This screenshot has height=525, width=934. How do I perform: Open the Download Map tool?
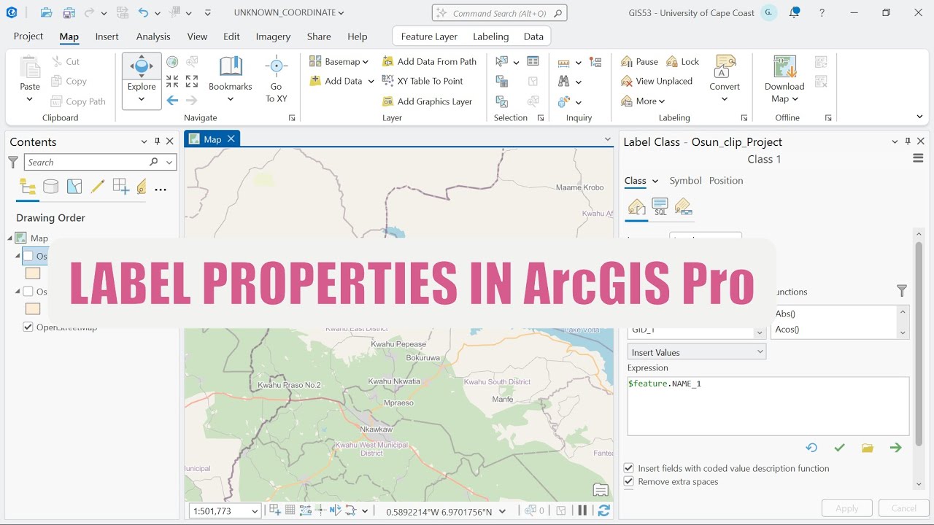pos(784,79)
